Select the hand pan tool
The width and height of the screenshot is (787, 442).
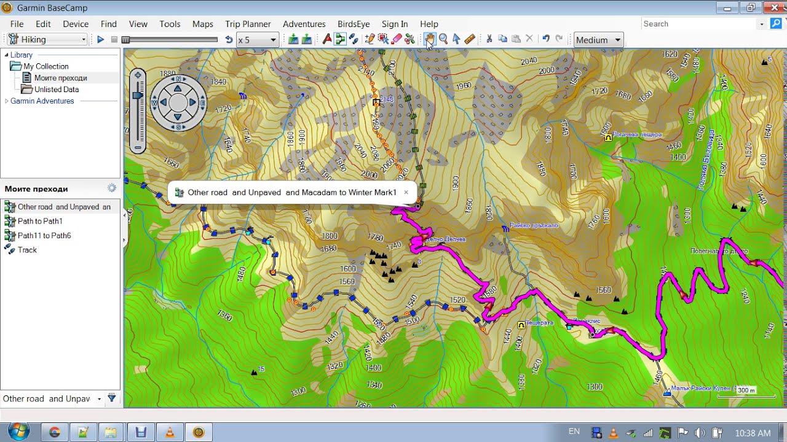(x=429, y=40)
